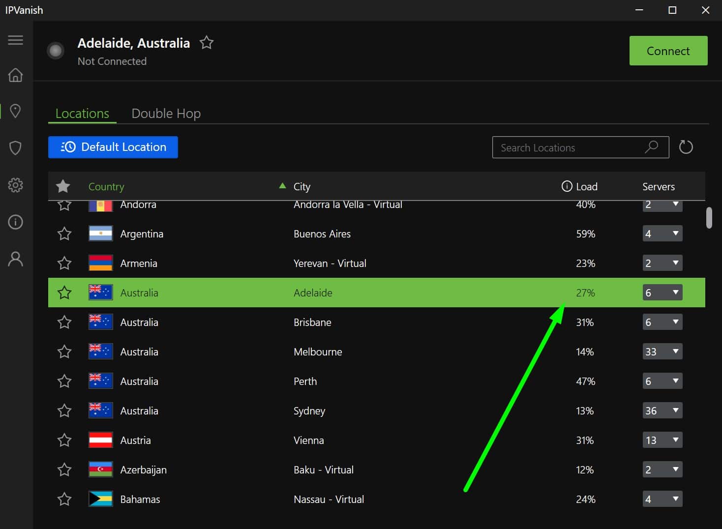
Task: Sort list by Servers column
Action: (x=659, y=186)
